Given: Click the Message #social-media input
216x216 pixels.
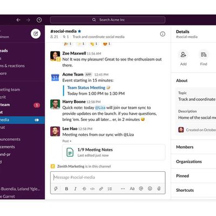Looking at the screenshot, I should (107, 177).
